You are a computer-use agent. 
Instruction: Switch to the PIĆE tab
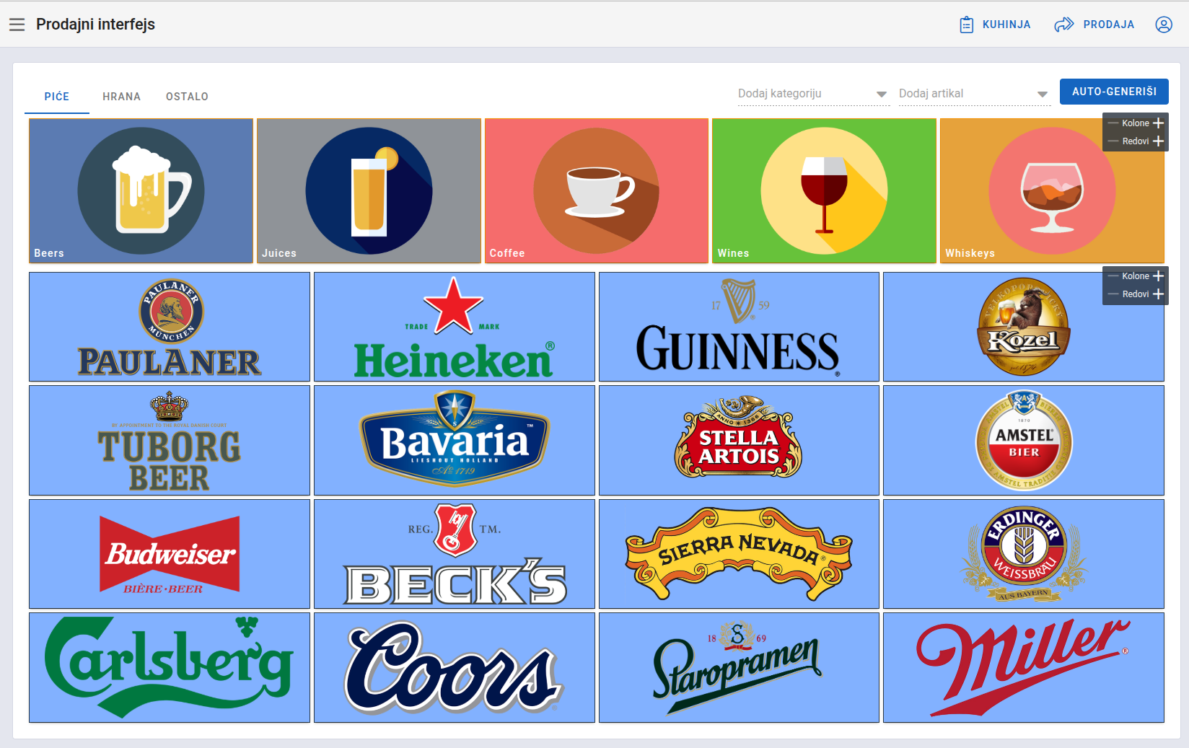pyautogui.click(x=57, y=97)
